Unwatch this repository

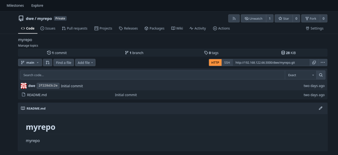pyautogui.click(x=253, y=19)
